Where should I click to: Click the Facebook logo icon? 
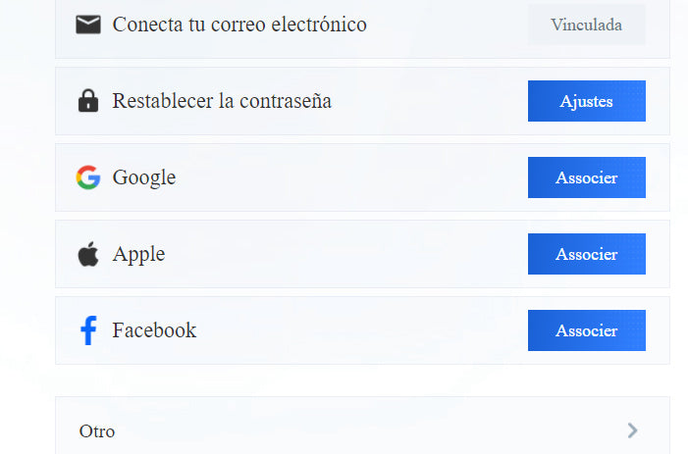click(88, 330)
